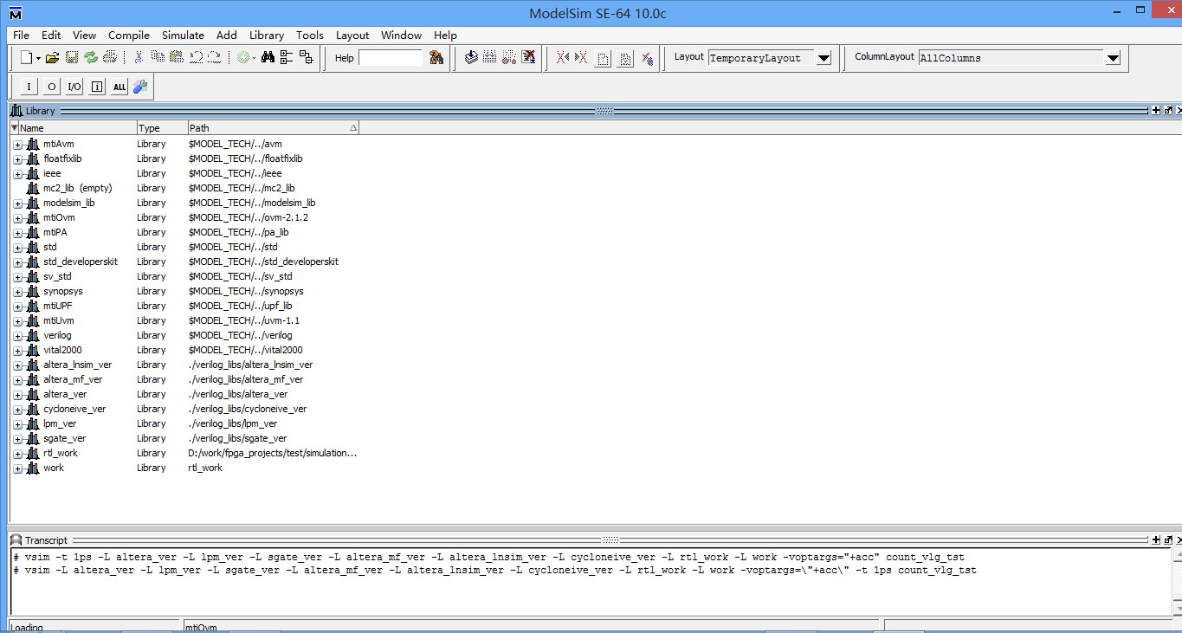This screenshot has width=1182, height=633.
Task: Open the Library menu
Action: tap(266, 35)
